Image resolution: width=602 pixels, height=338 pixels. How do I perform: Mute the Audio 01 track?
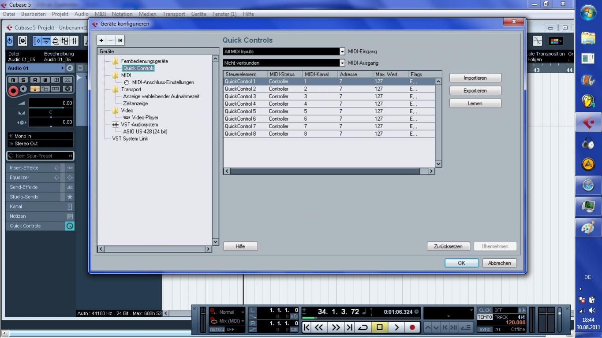13,80
